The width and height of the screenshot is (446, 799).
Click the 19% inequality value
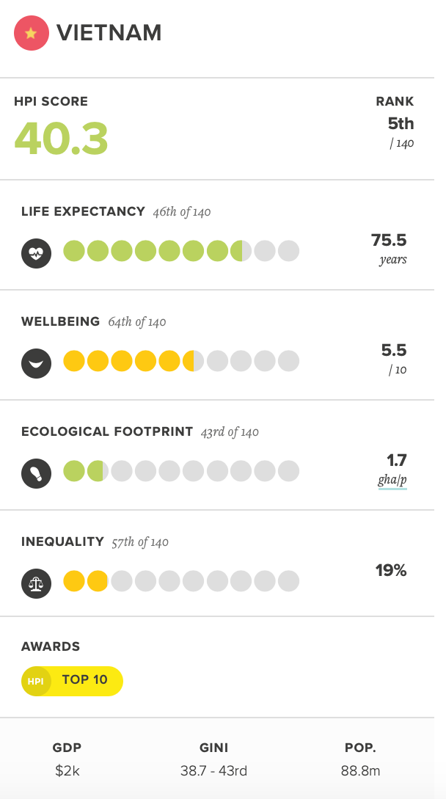tap(391, 570)
